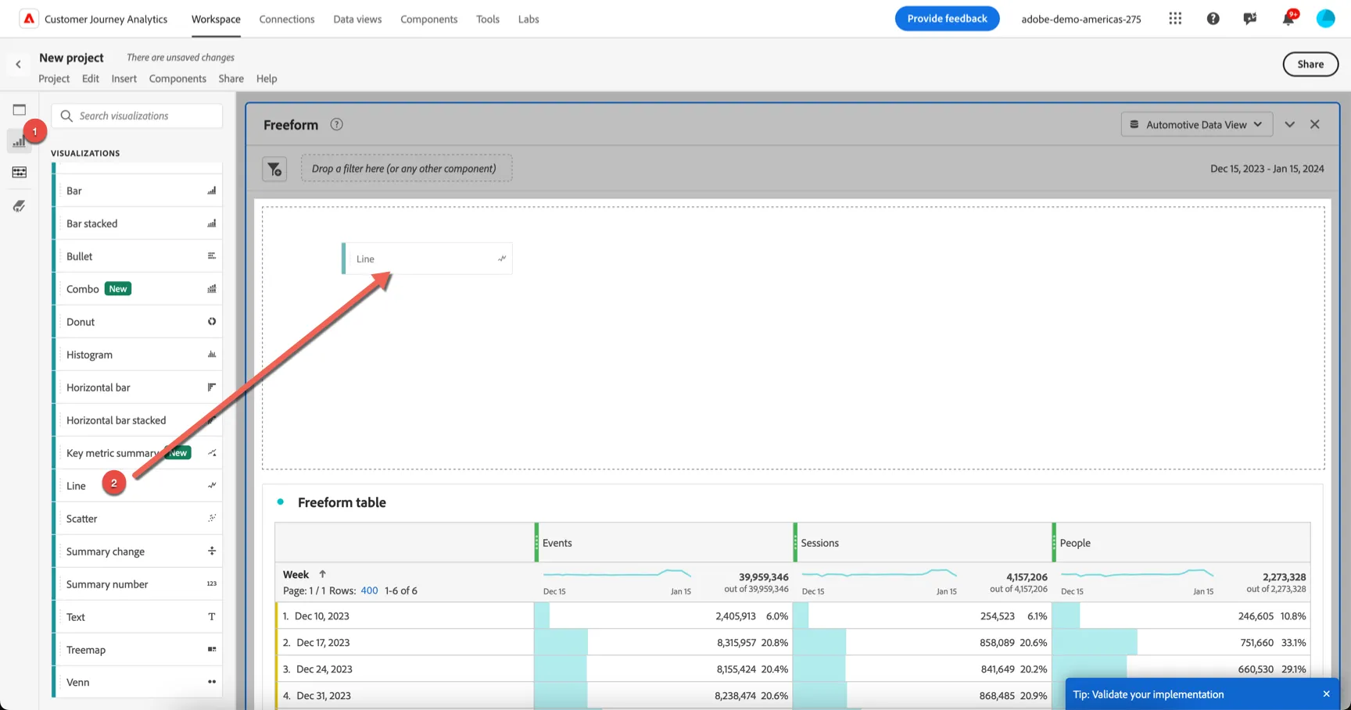Click the Freeform info help icon

click(336, 124)
